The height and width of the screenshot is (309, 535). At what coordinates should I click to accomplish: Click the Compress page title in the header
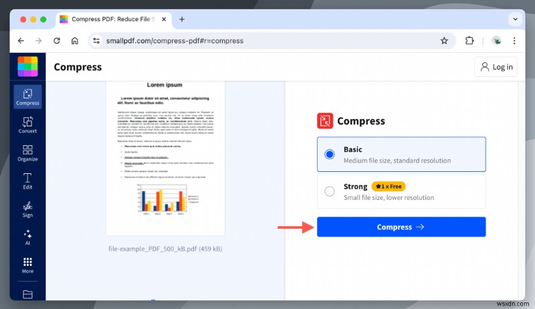[78, 67]
